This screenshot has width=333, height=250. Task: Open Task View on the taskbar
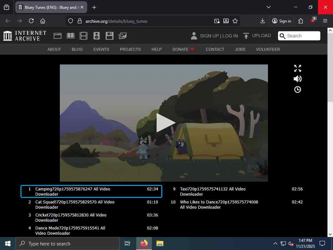click(127, 243)
